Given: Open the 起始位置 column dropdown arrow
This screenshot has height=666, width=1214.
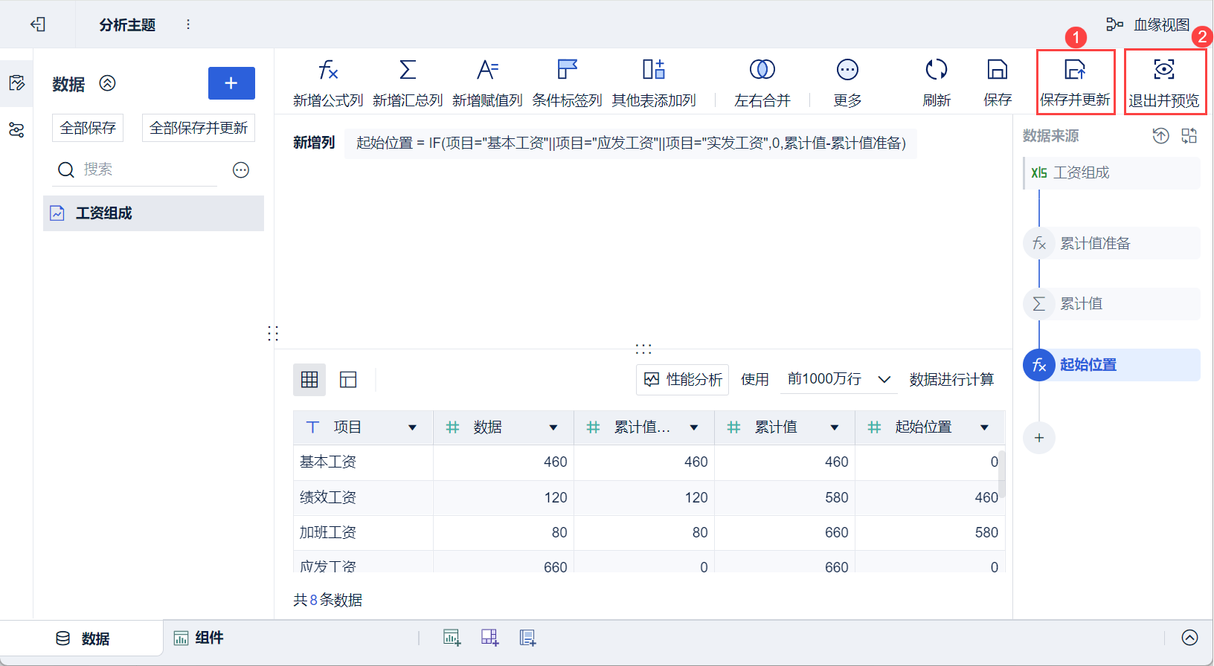Looking at the screenshot, I should 984,427.
